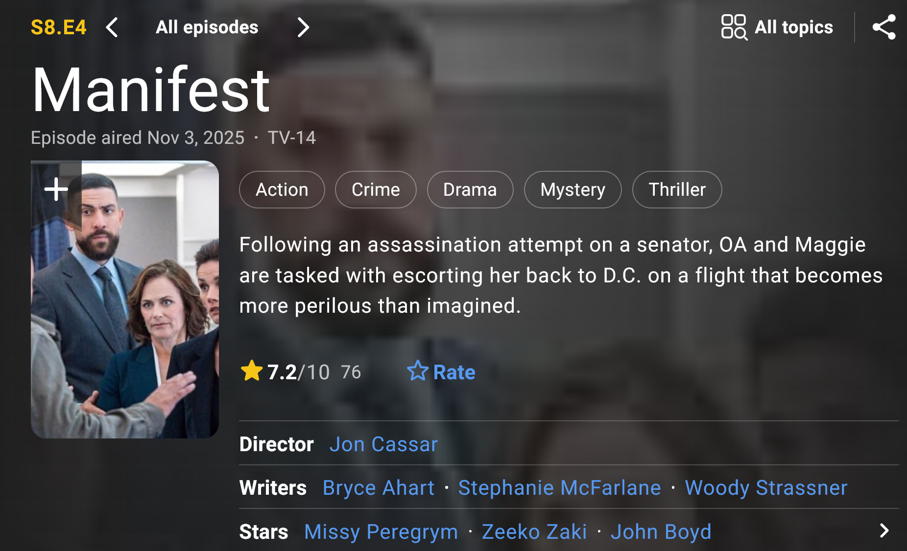Select the Crime genre chip

pos(376,189)
